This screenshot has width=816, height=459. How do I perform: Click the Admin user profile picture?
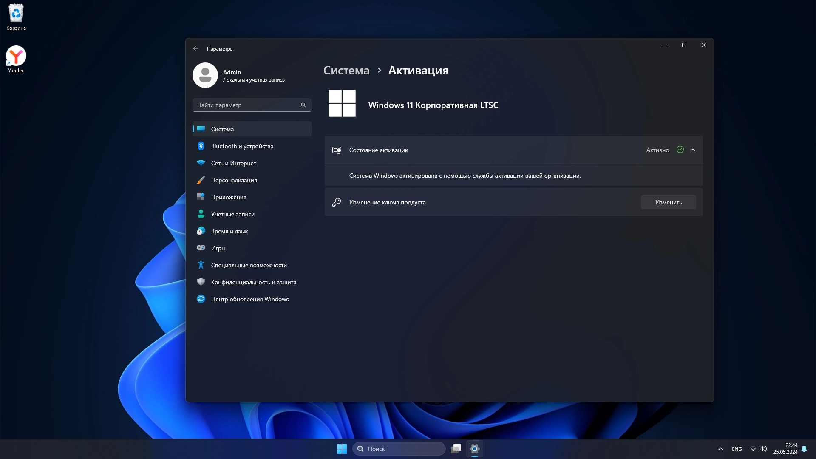[205, 75]
